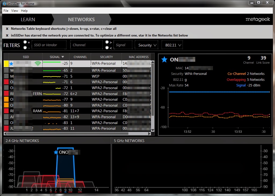Open the Security filter dropdown
The image size is (275, 196).
(146, 45)
